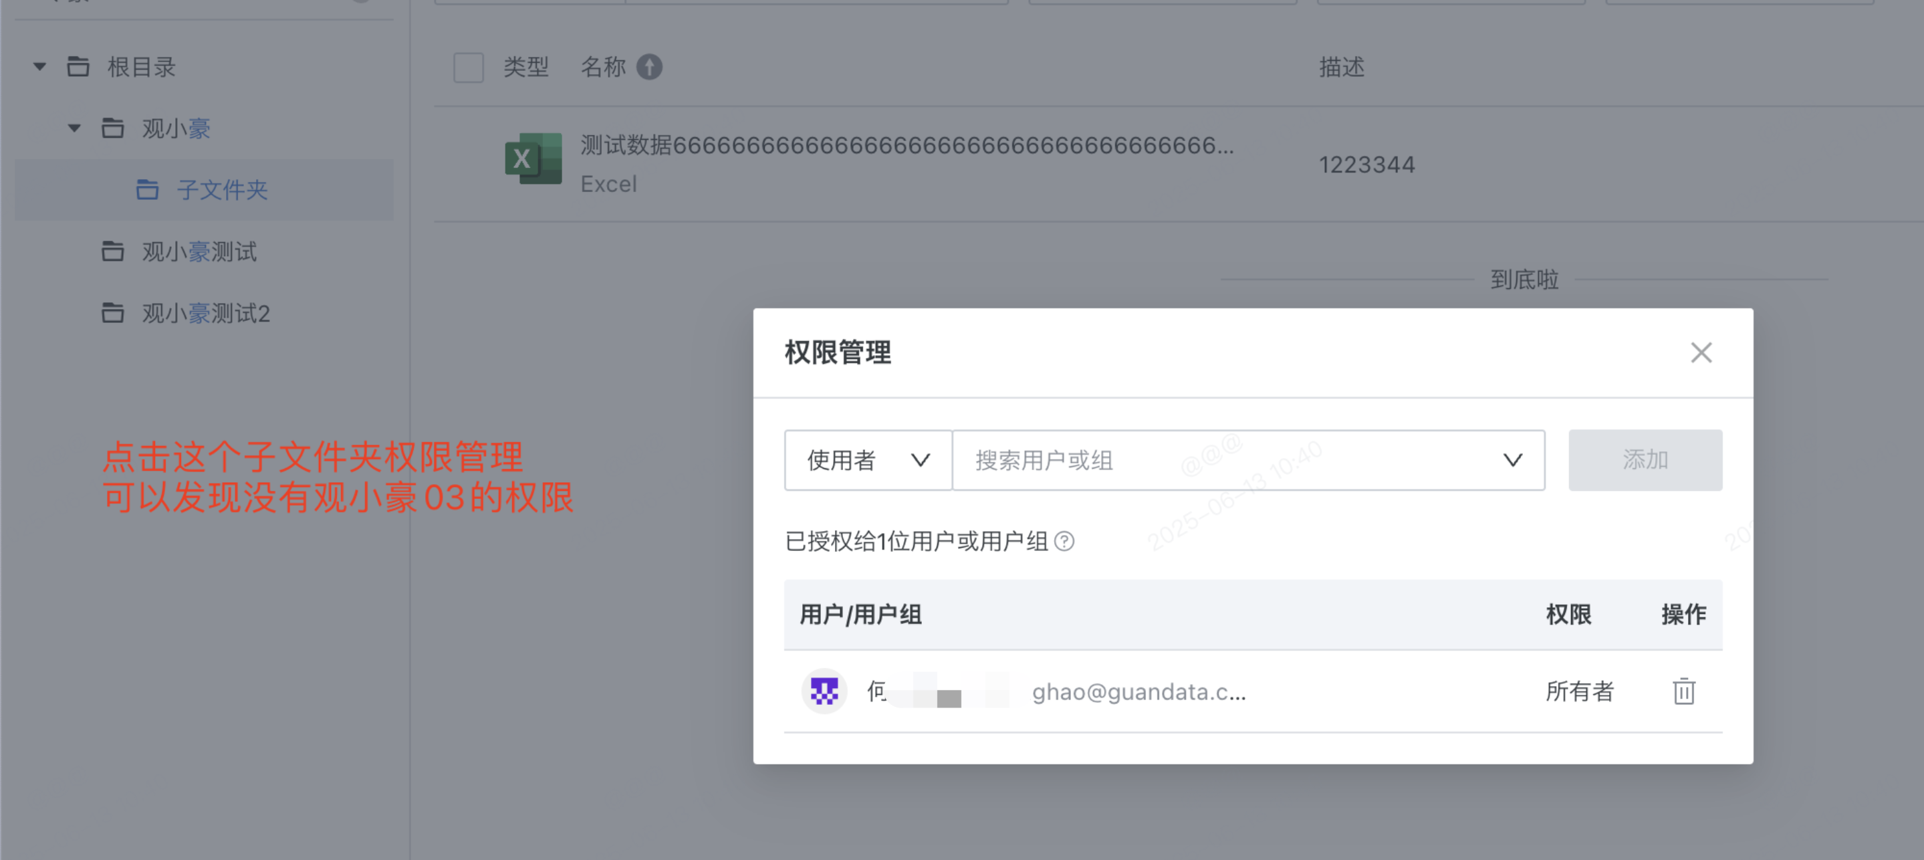Close the 权限管理 dialog
This screenshot has height=860, width=1924.
[1701, 352]
